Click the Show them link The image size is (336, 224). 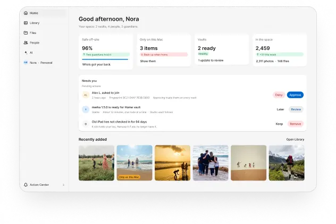(148, 61)
